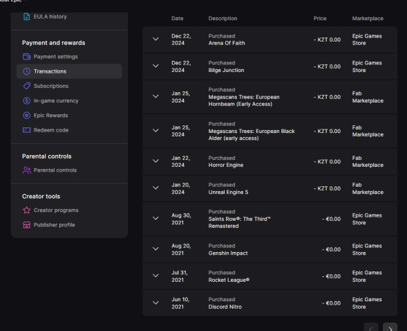
Task: Click the Rocket League title
Action: click(x=229, y=280)
